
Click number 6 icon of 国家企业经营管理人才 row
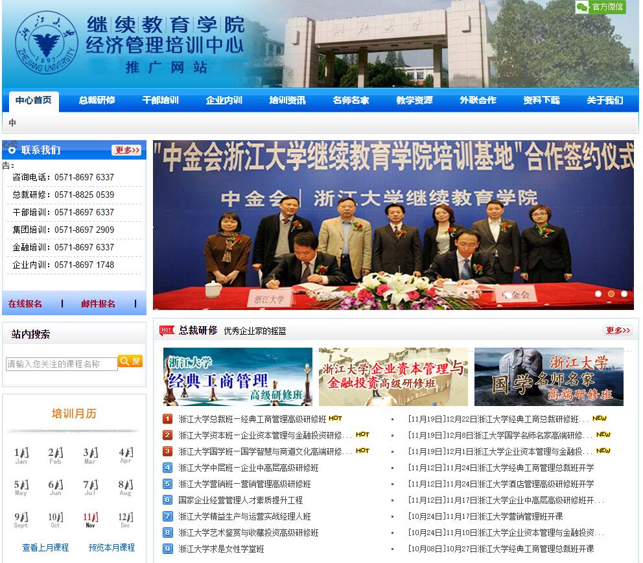pyautogui.click(x=167, y=500)
